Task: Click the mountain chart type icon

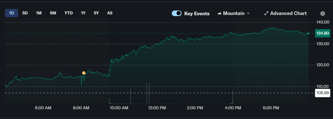Action: [219, 13]
